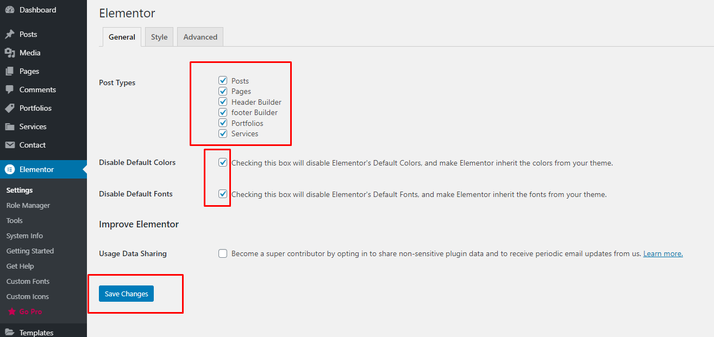Click the Portfolios tag icon

(10, 108)
